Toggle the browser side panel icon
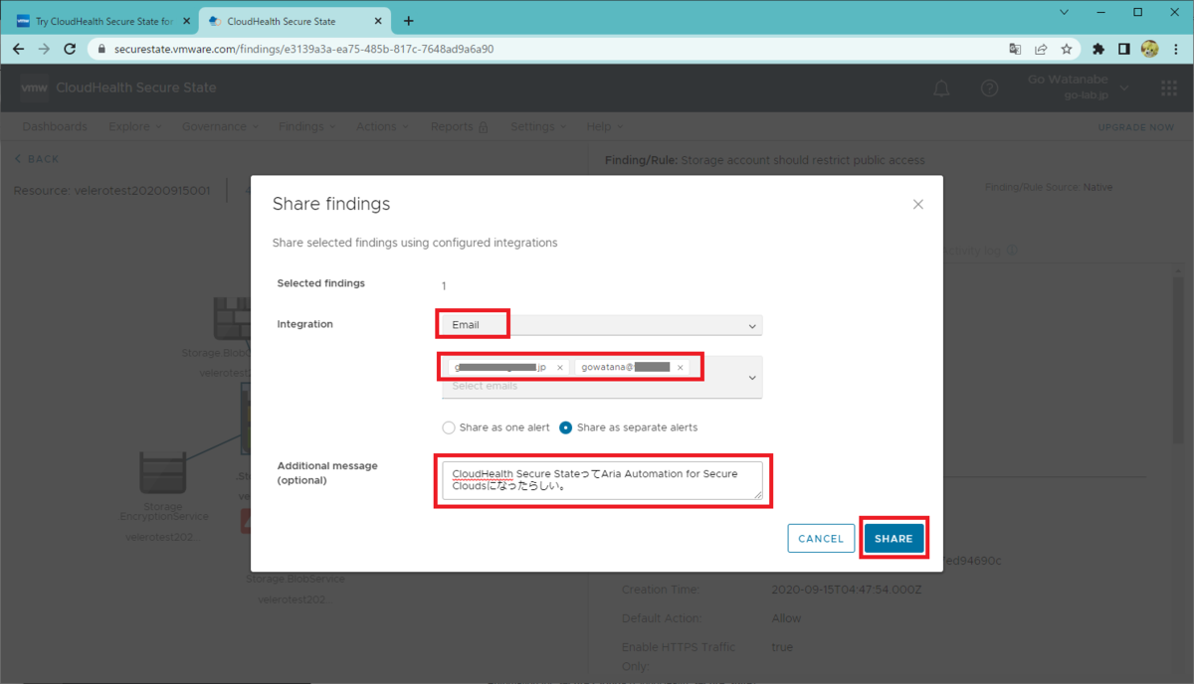 pos(1123,49)
